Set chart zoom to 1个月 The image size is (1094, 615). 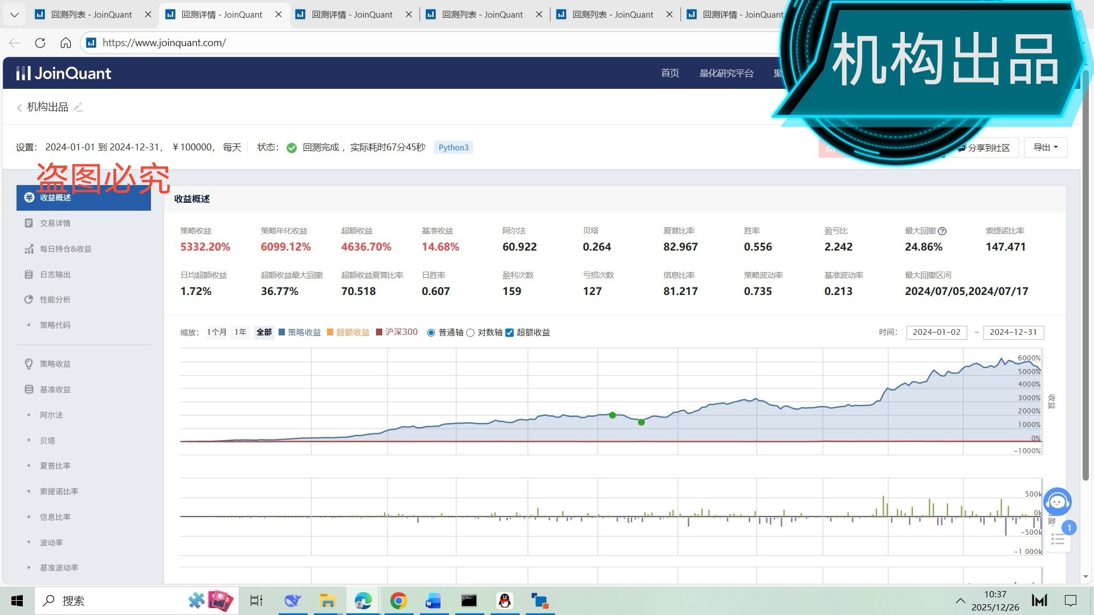coord(217,332)
